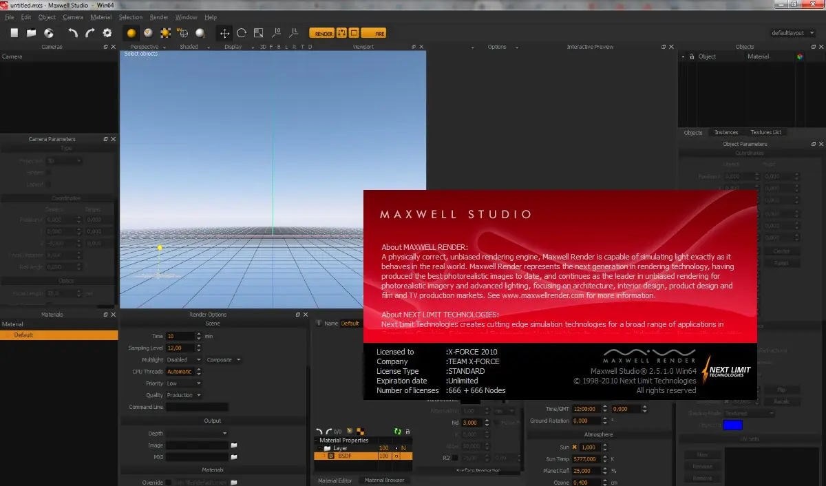Open the Perspective view dropdown
826x486 pixels.
pyautogui.click(x=149, y=47)
